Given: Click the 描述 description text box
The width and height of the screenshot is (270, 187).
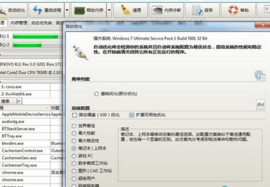Looking at the screenshot, I should pyautogui.click(x=190, y=155).
